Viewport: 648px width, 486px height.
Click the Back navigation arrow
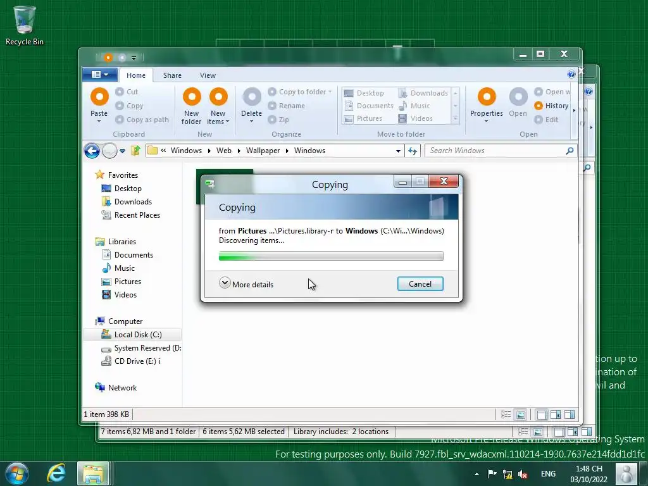92,151
